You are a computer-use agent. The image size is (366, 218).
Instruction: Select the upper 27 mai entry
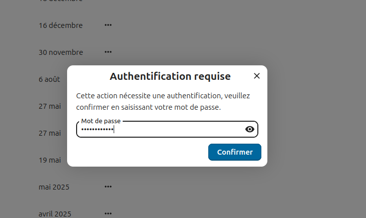point(50,106)
